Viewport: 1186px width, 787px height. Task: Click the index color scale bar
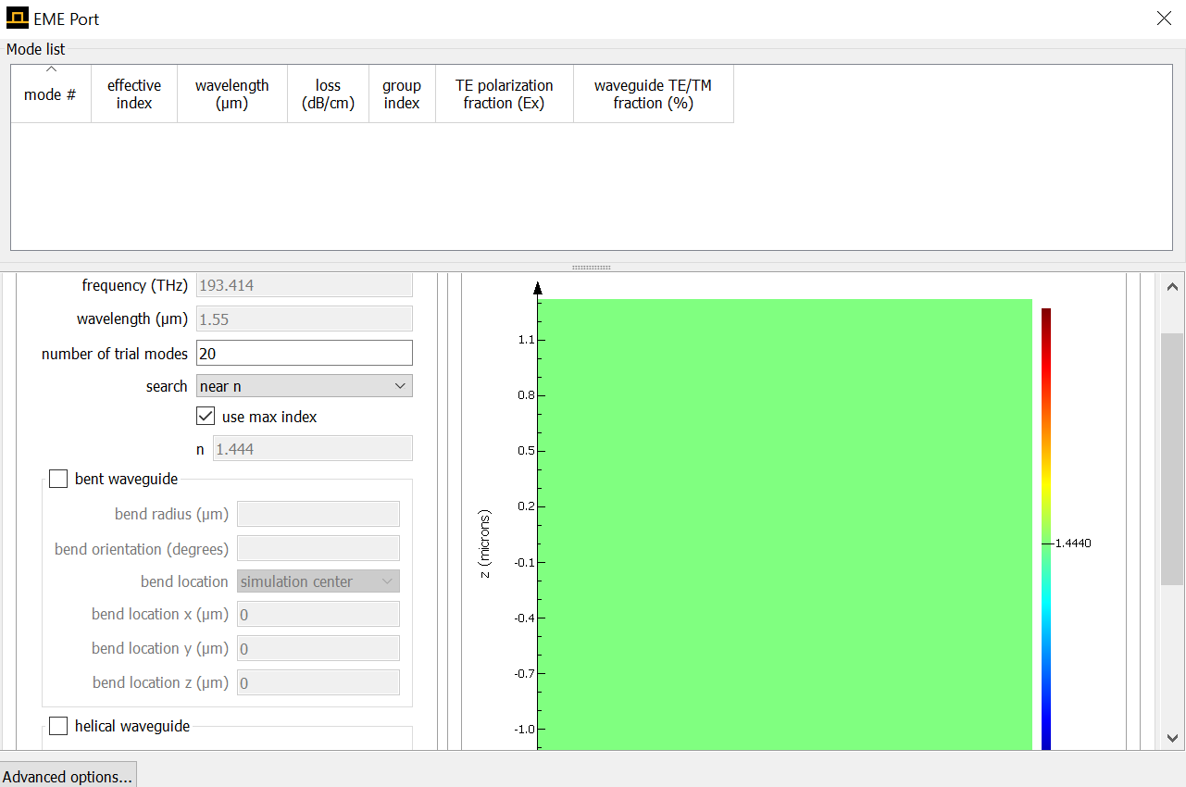click(x=1046, y=528)
